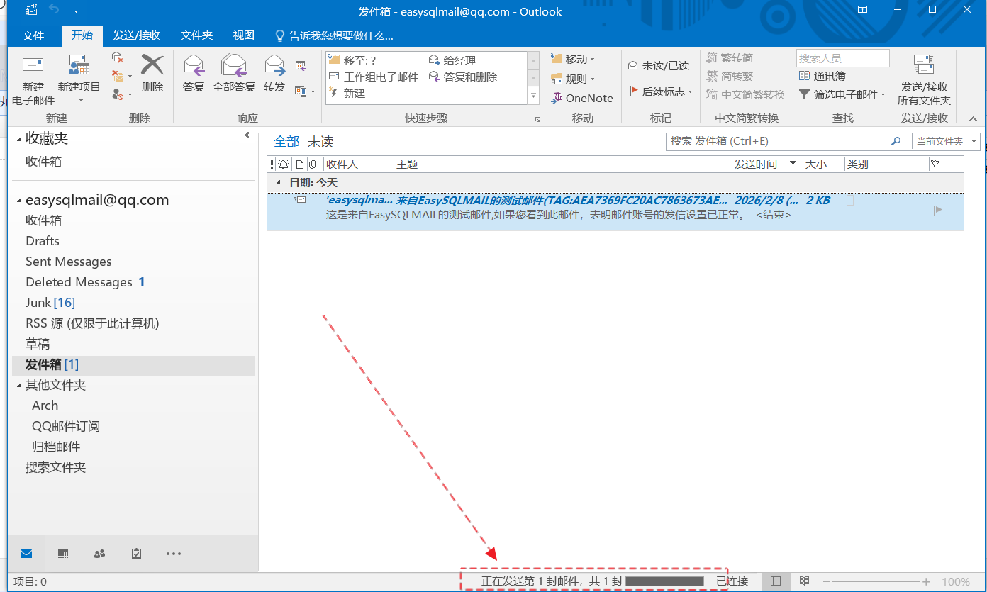The image size is (987, 592).
Task: Switch to Reading view in the status bar
Action: [x=805, y=579]
